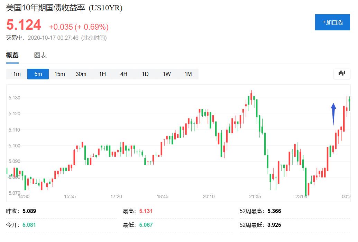Screen dimensions: 358x242
Task: Click the 最高 value 5.131
Action: click(x=146, y=211)
